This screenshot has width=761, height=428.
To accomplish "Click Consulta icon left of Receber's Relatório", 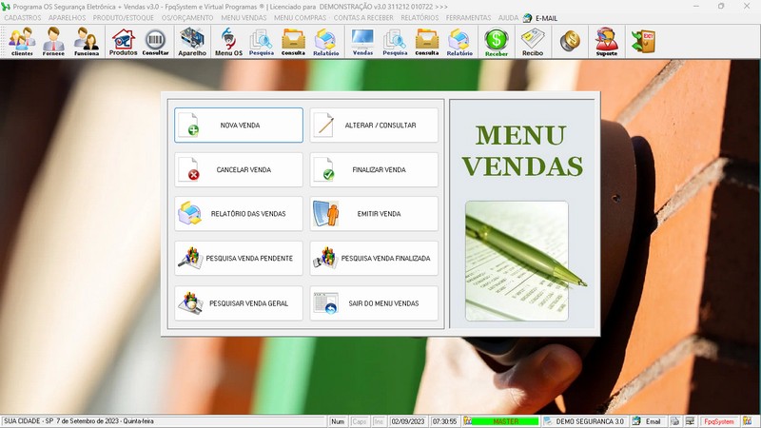I will point(426,42).
